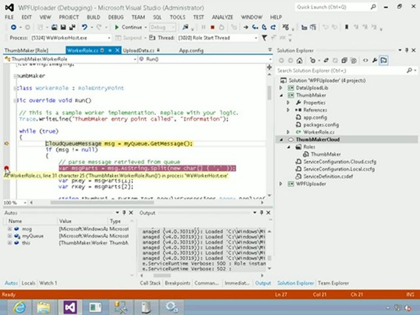Screen dimensions: 420x315
Task: Open the Breakpoints tab
Action: point(178,283)
